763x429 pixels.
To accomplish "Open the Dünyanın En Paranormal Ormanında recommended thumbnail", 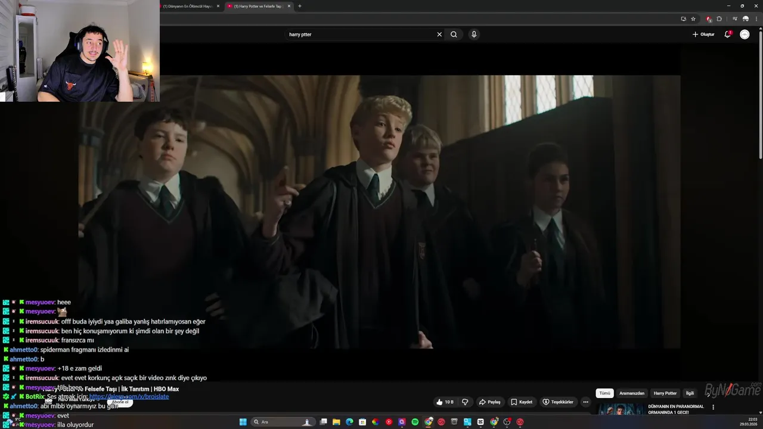I will 621,409.
